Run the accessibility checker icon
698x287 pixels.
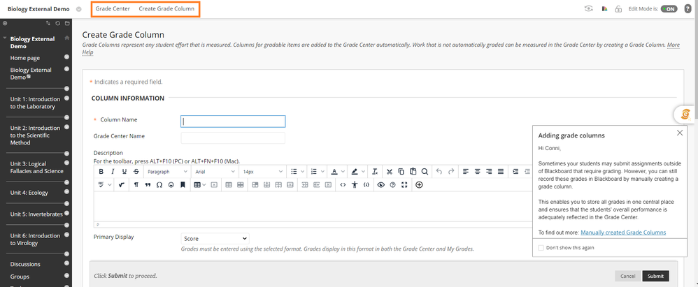click(x=355, y=185)
